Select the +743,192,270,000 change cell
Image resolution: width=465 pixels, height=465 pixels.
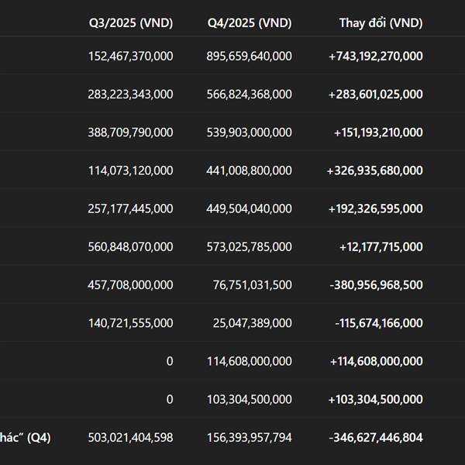pyautogui.click(x=376, y=56)
